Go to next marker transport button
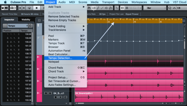187x106 pixels. pyautogui.click(x=24, y=8)
